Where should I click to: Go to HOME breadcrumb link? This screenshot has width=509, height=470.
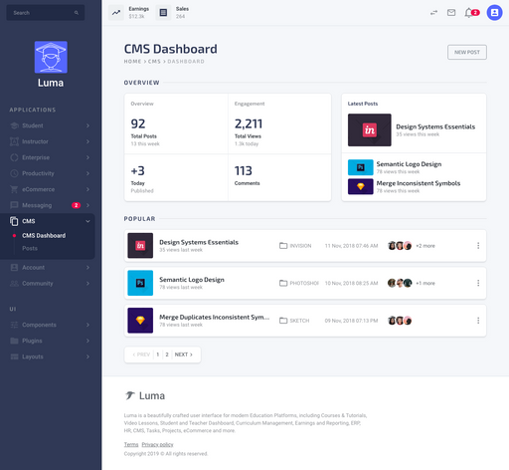coord(132,62)
